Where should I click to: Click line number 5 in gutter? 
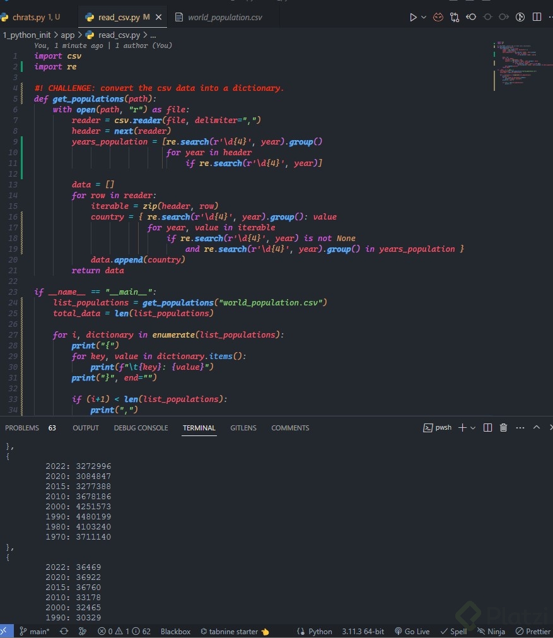15,99
